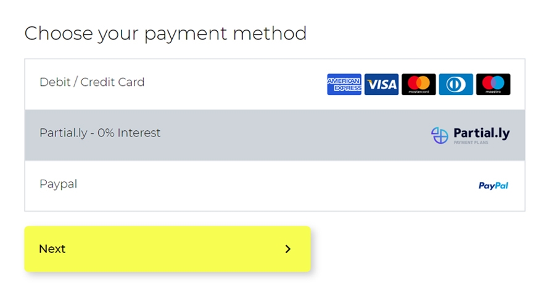Click the Visa card logo
The width and height of the screenshot is (549, 300).
point(381,85)
